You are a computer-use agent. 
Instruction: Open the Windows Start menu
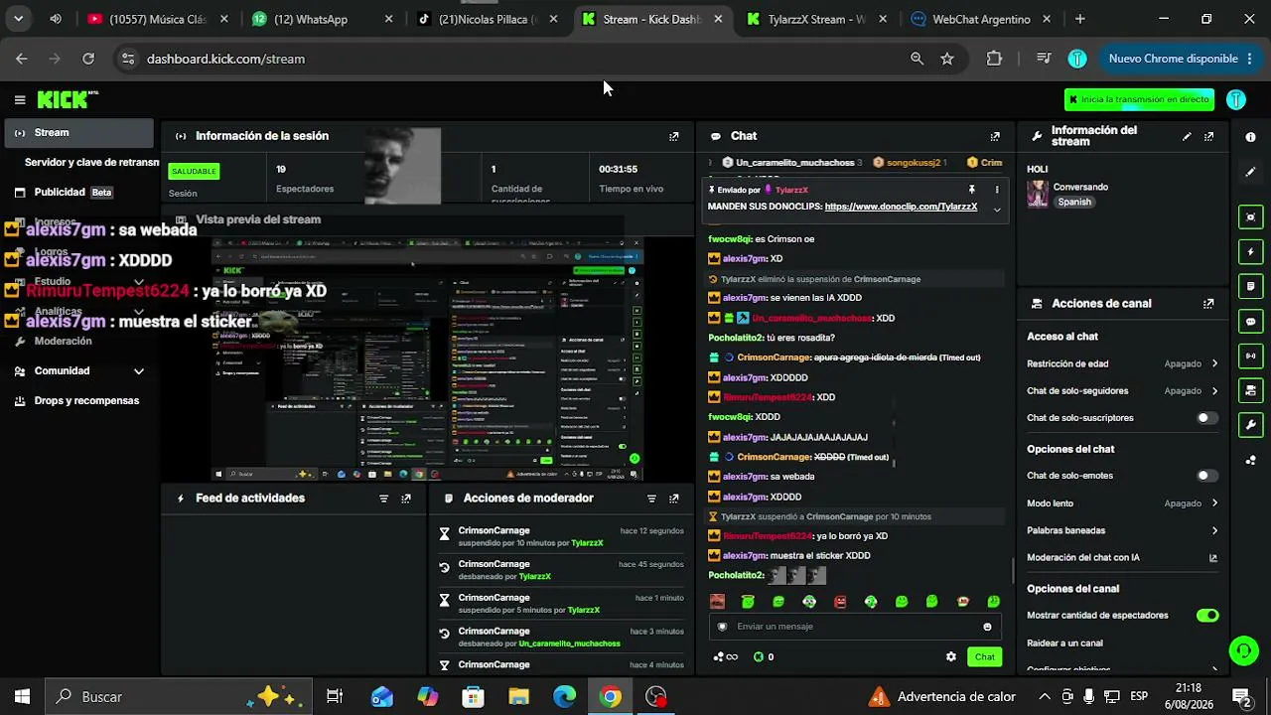pos(22,697)
